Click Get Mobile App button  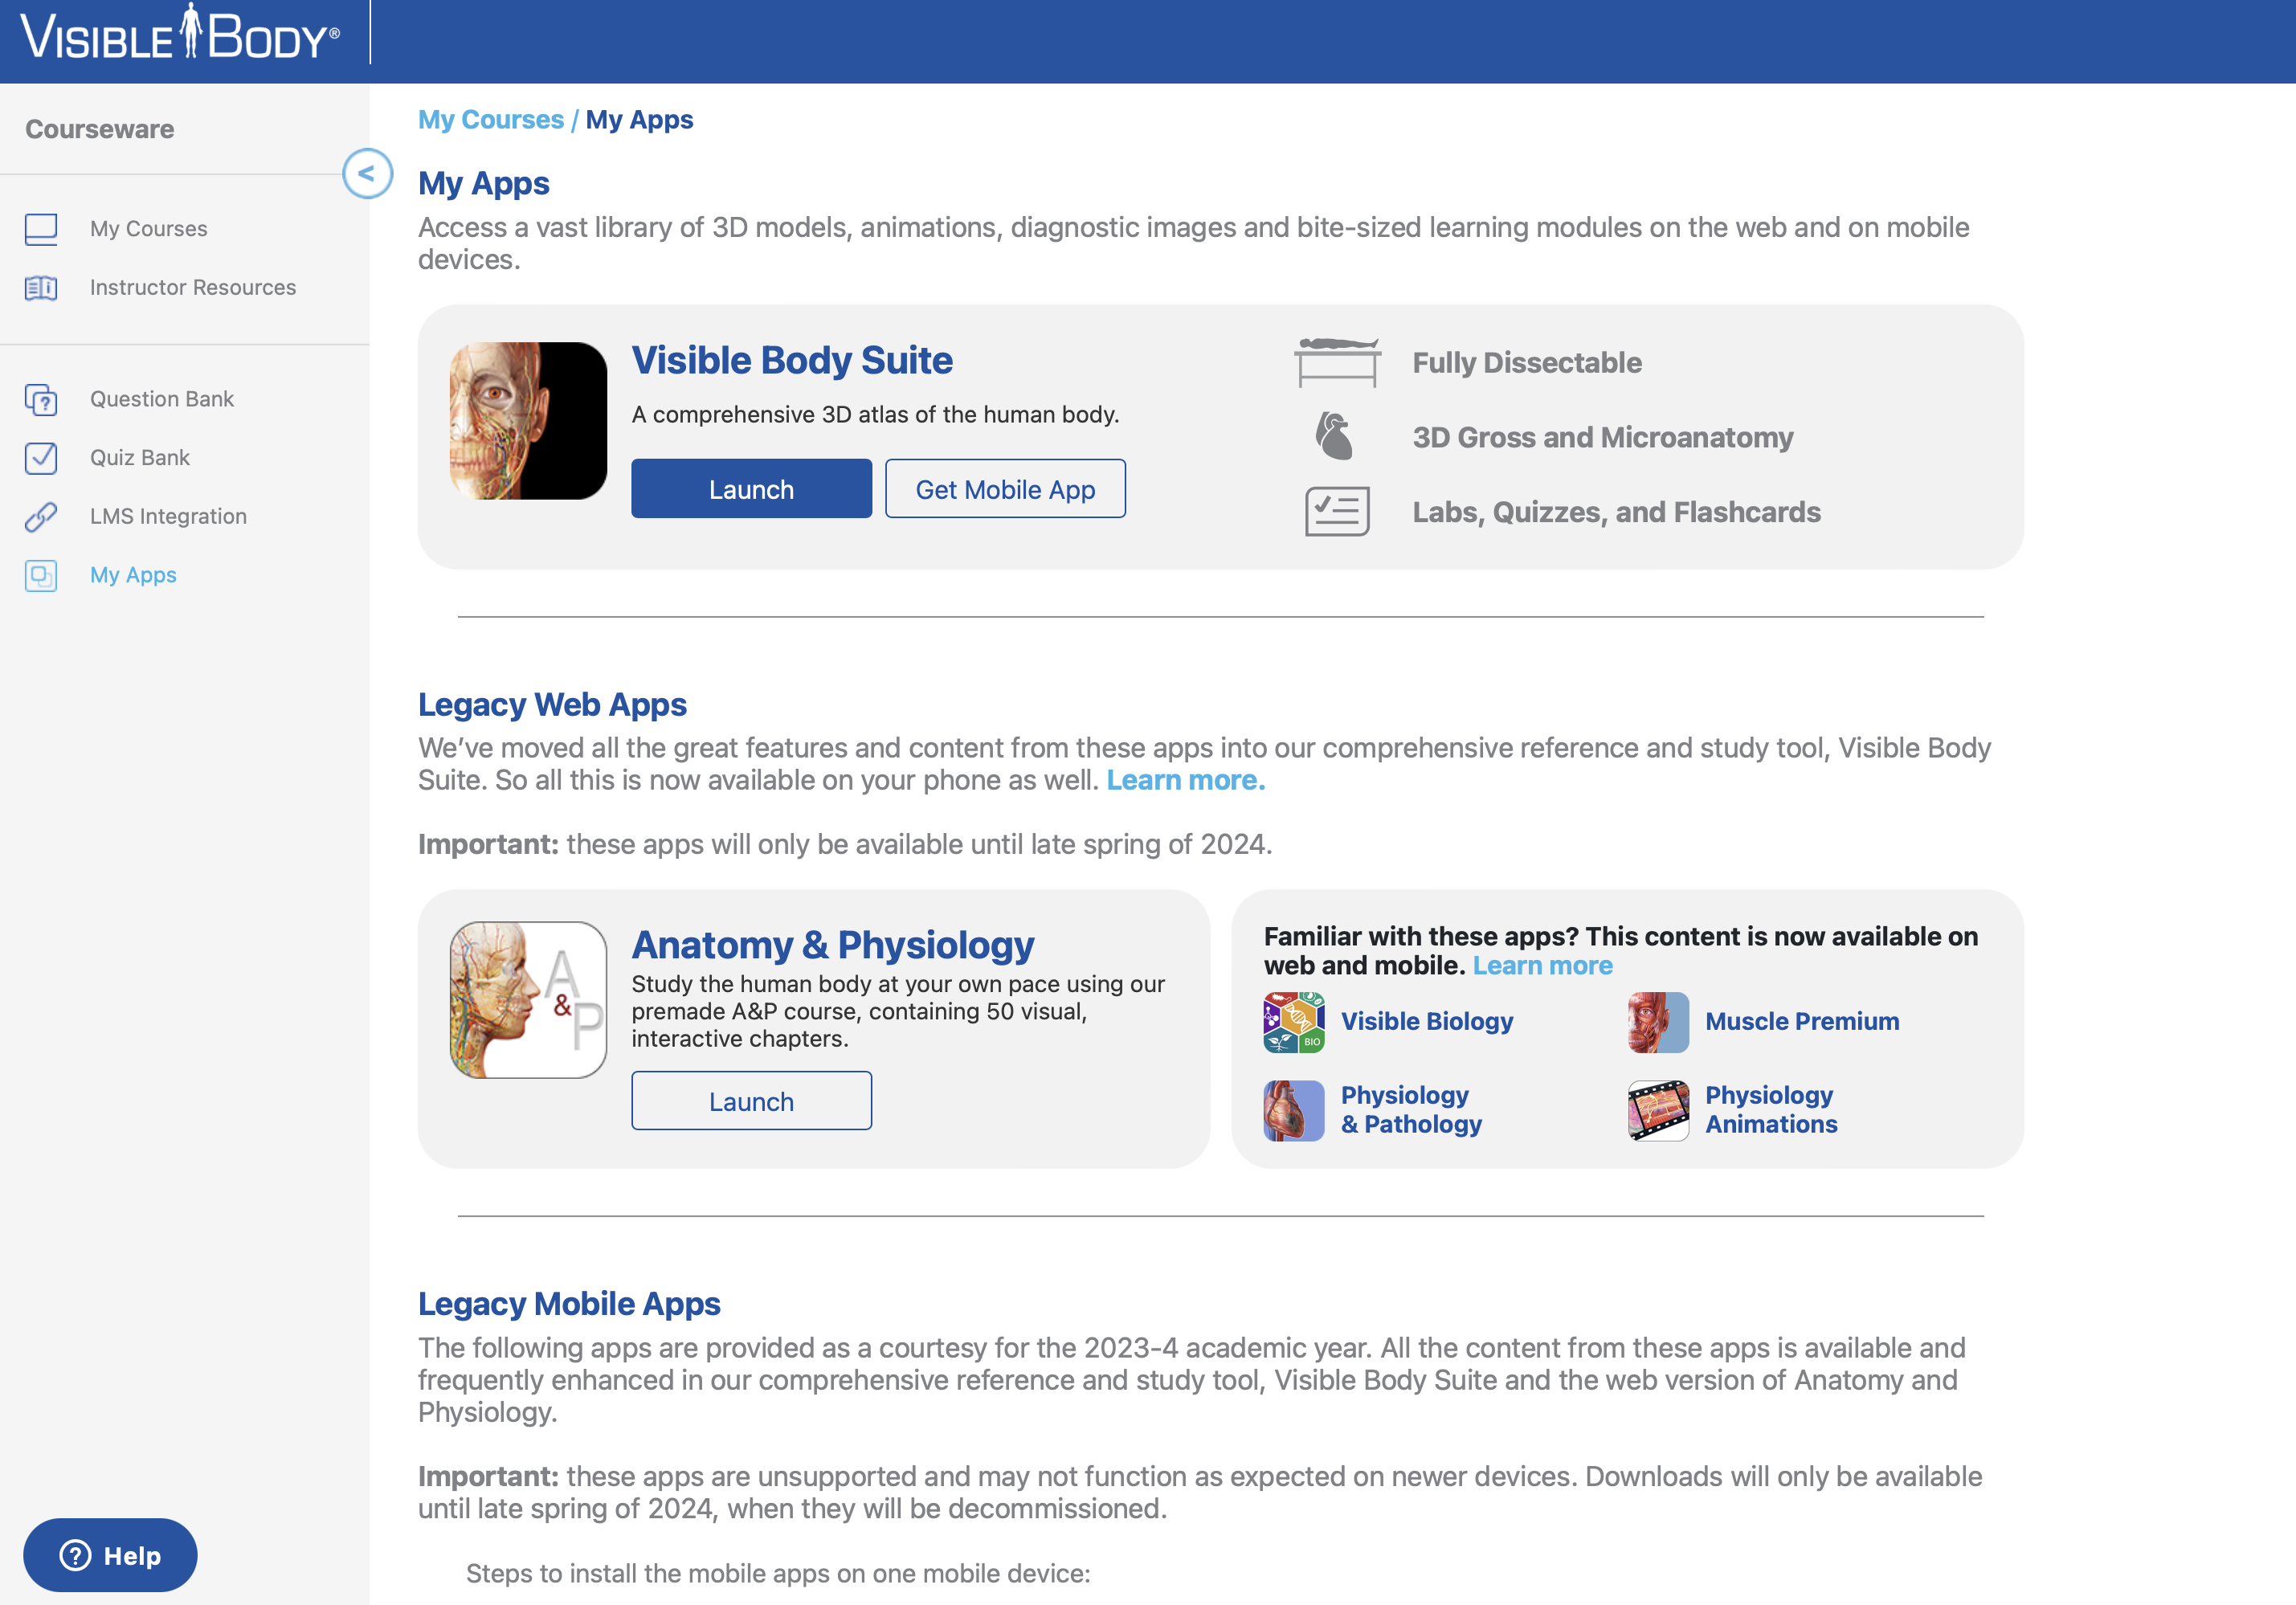(1005, 489)
